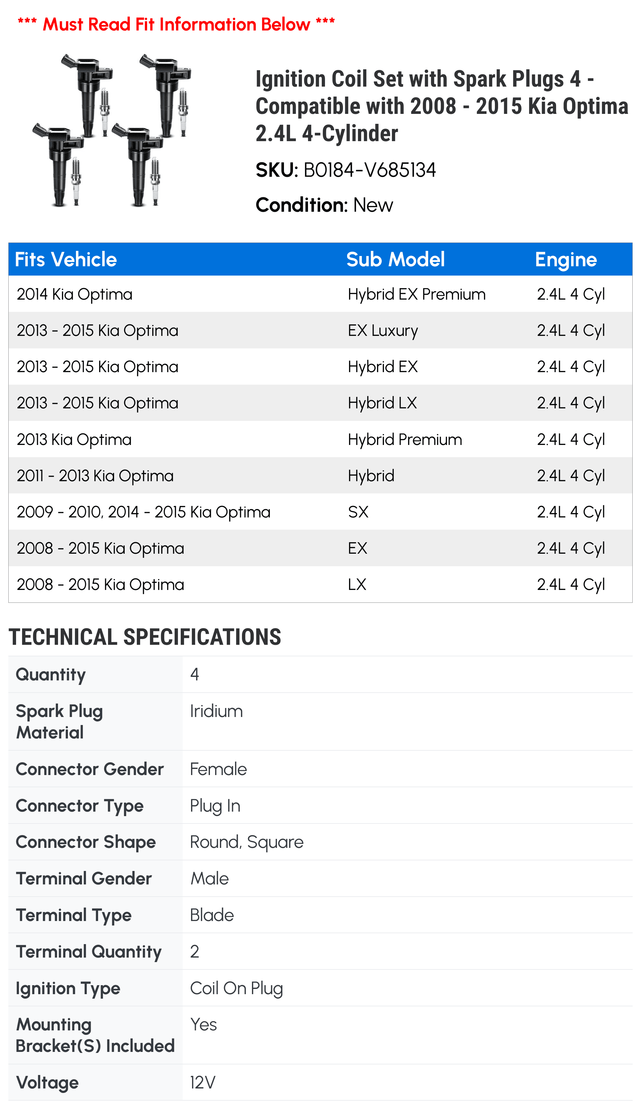Click the 2011 - 2013 Kia Optima Hybrid row
The height and width of the screenshot is (1109, 641).
[x=320, y=476]
